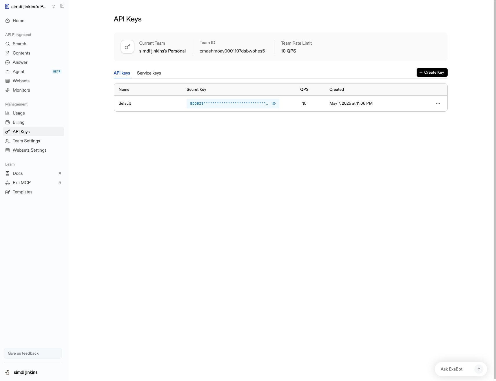The height and width of the screenshot is (381, 496).
Task: Click the Templates blocks icon
Action: (8, 192)
